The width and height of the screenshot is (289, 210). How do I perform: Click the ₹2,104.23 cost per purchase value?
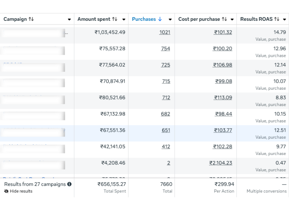pyautogui.click(x=221, y=163)
